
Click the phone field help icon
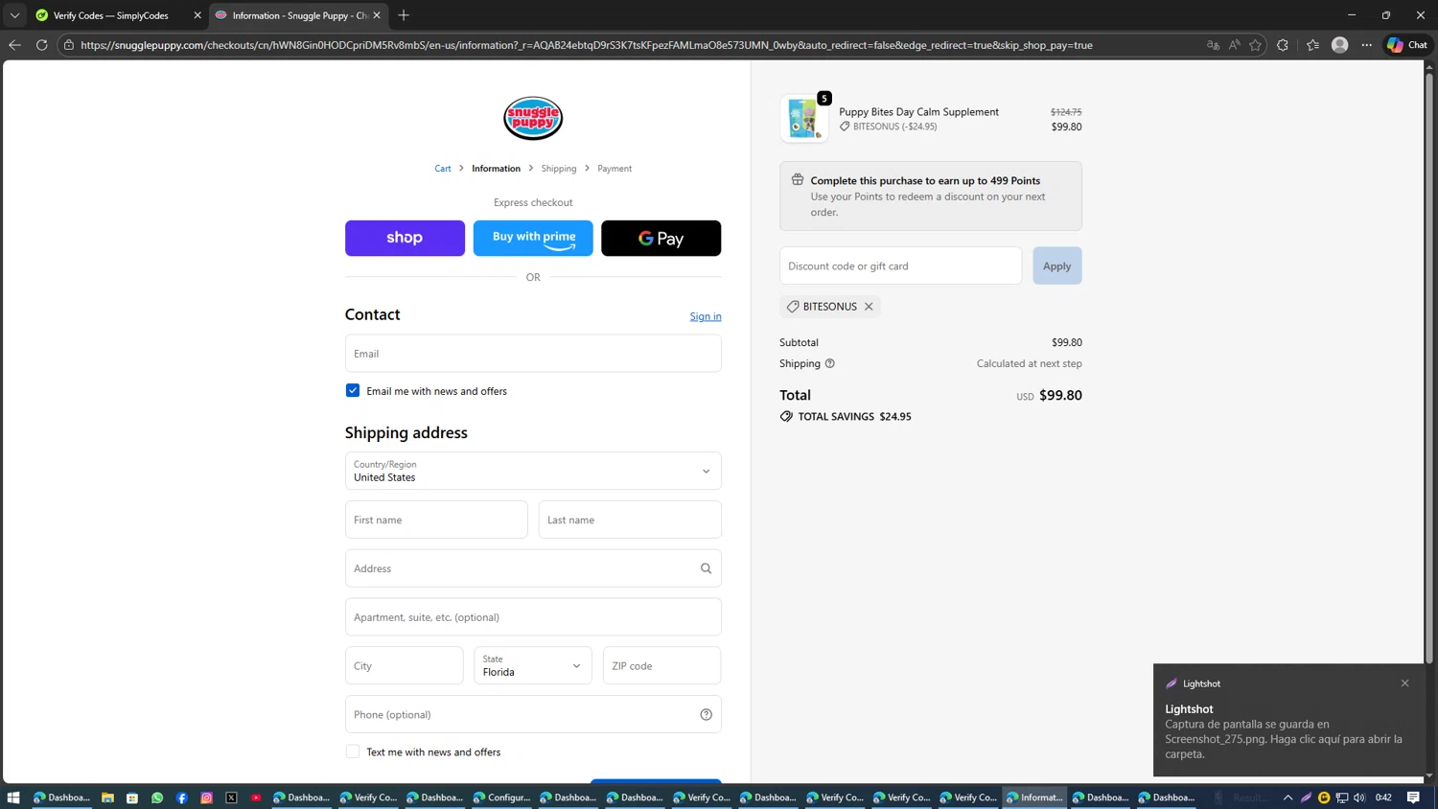(x=706, y=714)
